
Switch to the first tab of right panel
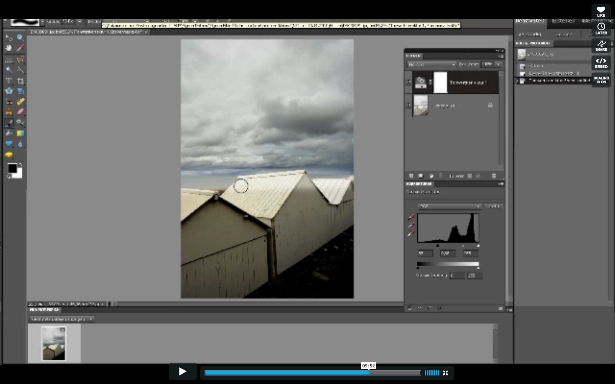tap(530, 21)
